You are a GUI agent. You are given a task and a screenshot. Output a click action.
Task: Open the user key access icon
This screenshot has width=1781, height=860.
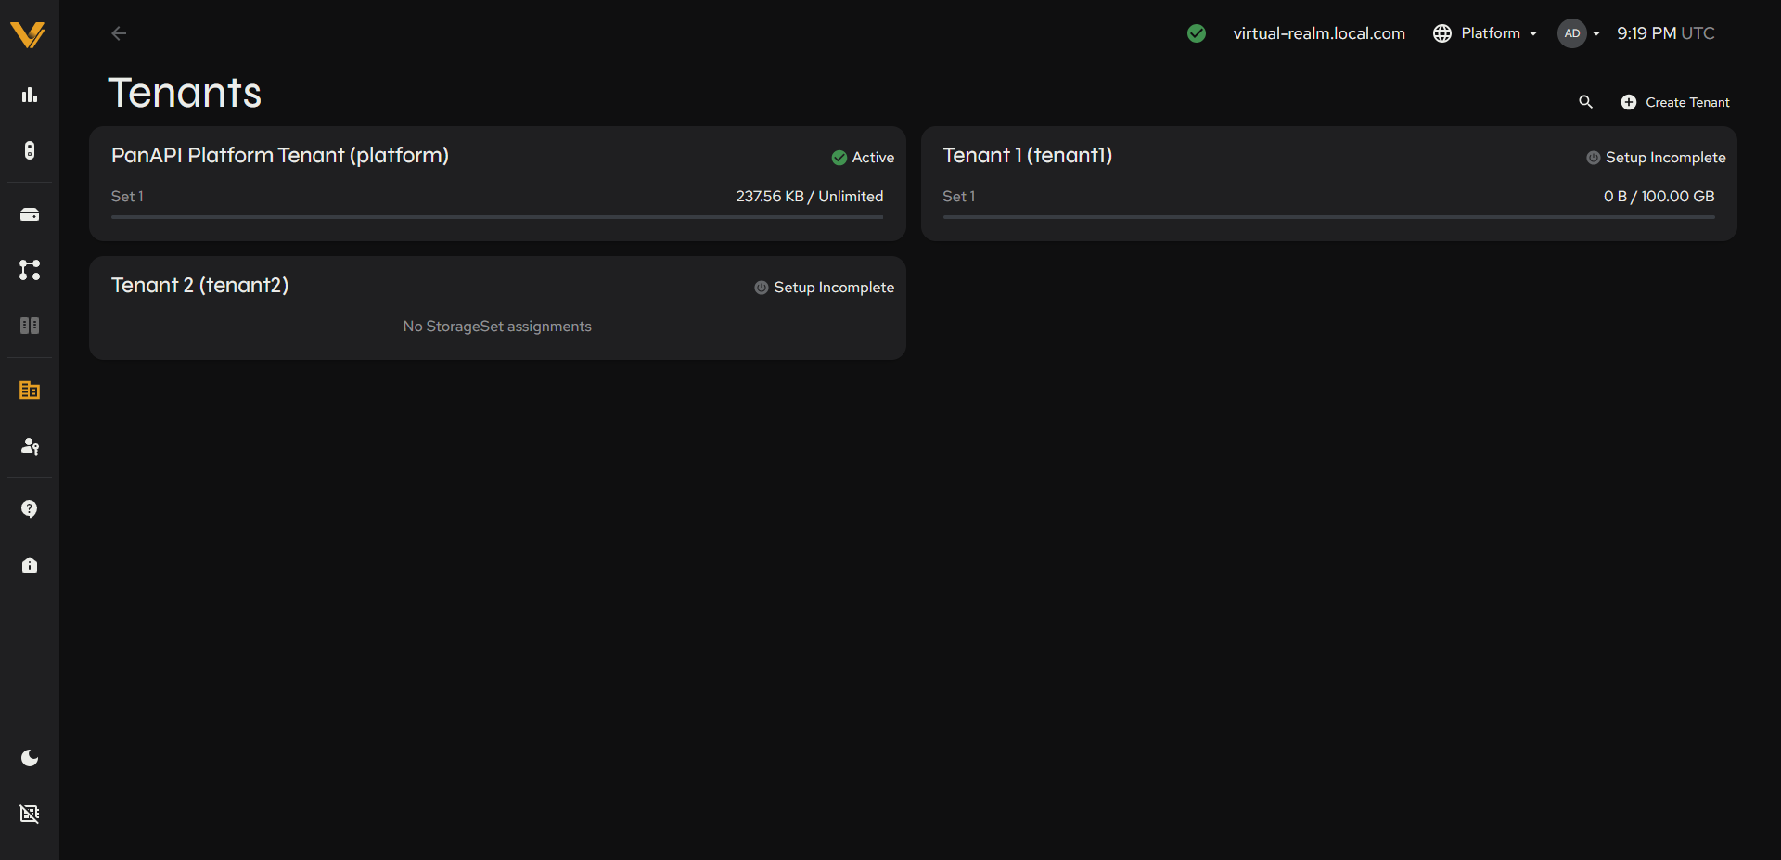point(30,446)
